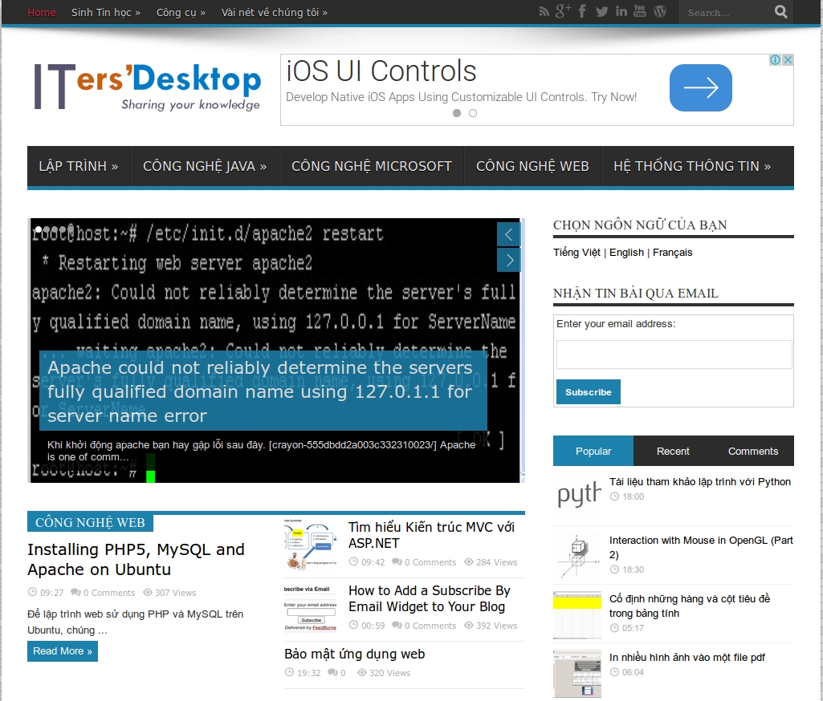This screenshot has height=701, width=823.
Task: Expand the Công cụ menu
Action: click(181, 13)
